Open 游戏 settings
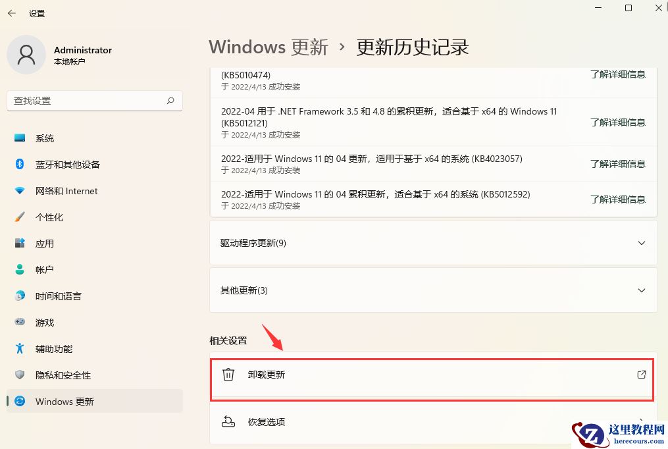This screenshot has height=449, width=668. pyautogui.click(x=43, y=322)
